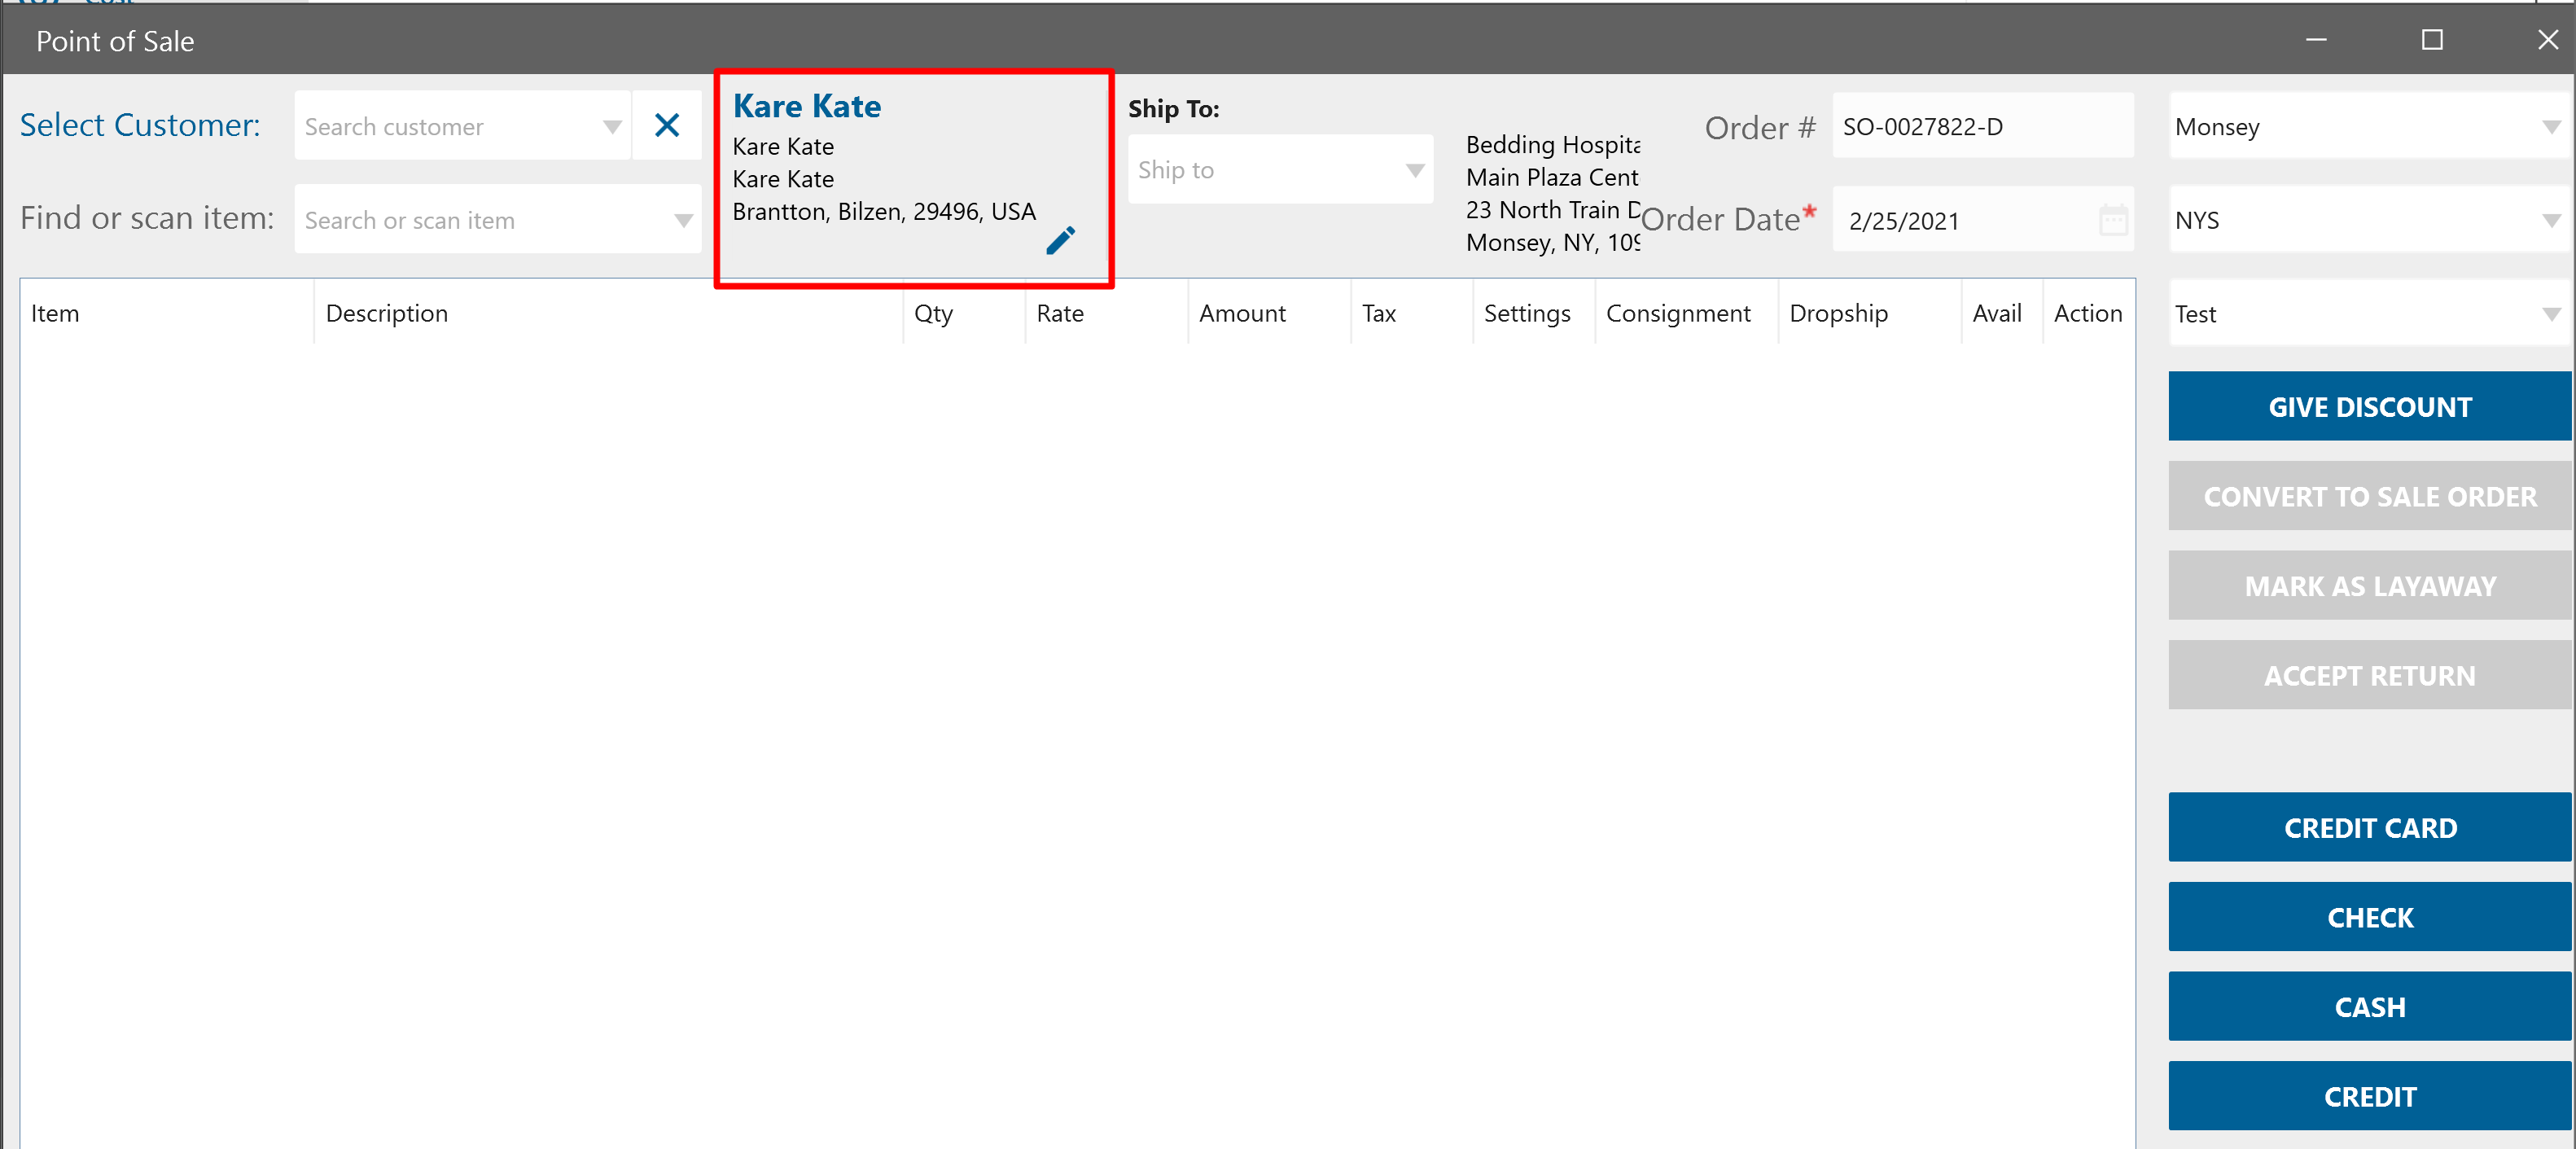Screen dimensions: 2576x1149
Task: Click the Kare Kate customer name link
Action: (806, 106)
